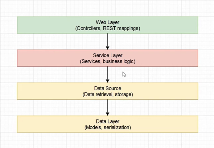Click the "(Services, business logic)" subtitle text
The width and height of the screenshot is (214, 148).
(x=108, y=61)
